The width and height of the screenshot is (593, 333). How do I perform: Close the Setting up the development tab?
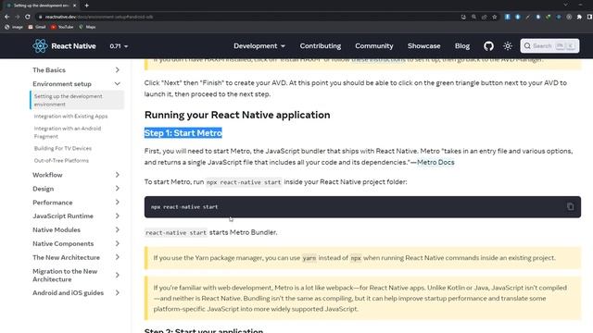74,6
